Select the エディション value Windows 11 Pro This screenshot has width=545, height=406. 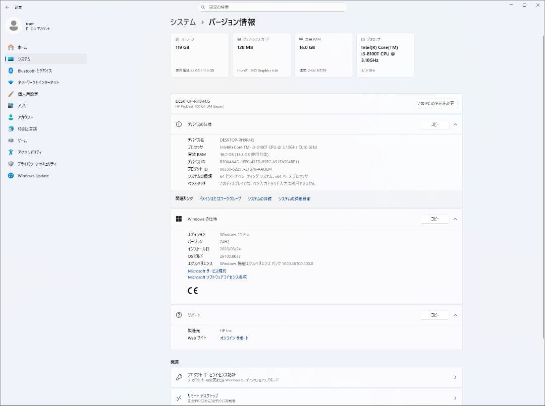tap(235, 235)
